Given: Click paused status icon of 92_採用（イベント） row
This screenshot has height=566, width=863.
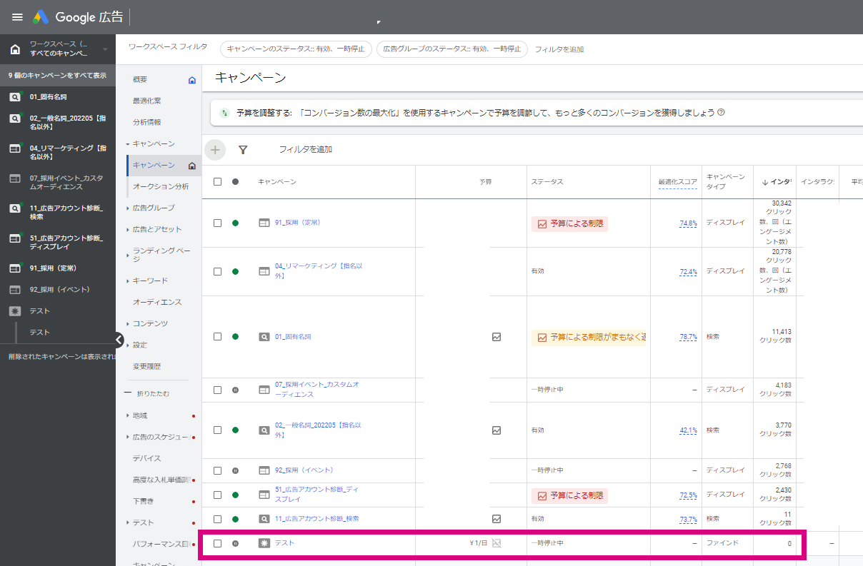Looking at the screenshot, I should (x=235, y=470).
